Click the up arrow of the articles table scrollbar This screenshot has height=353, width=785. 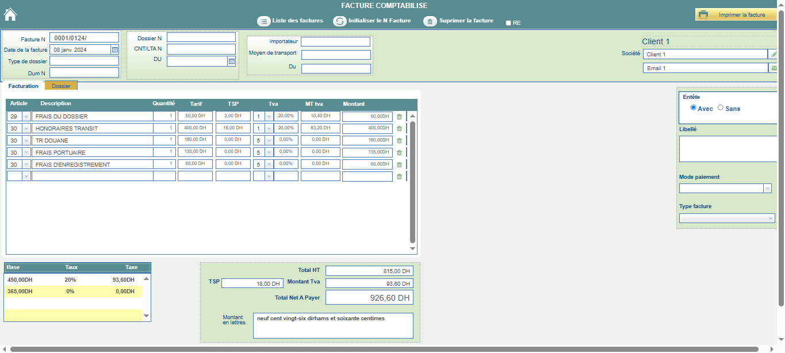coord(412,116)
